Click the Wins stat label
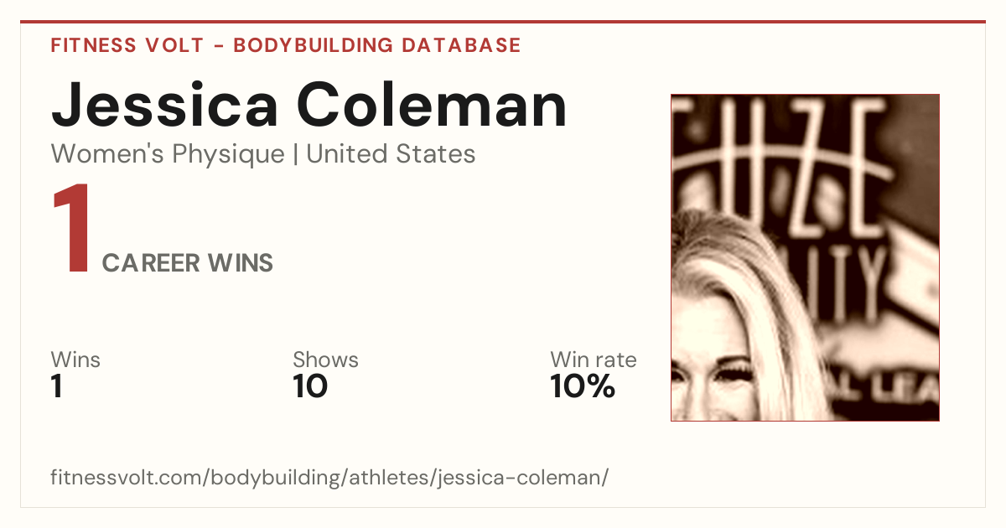The image size is (1006, 528). pyautogui.click(x=75, y=360)
